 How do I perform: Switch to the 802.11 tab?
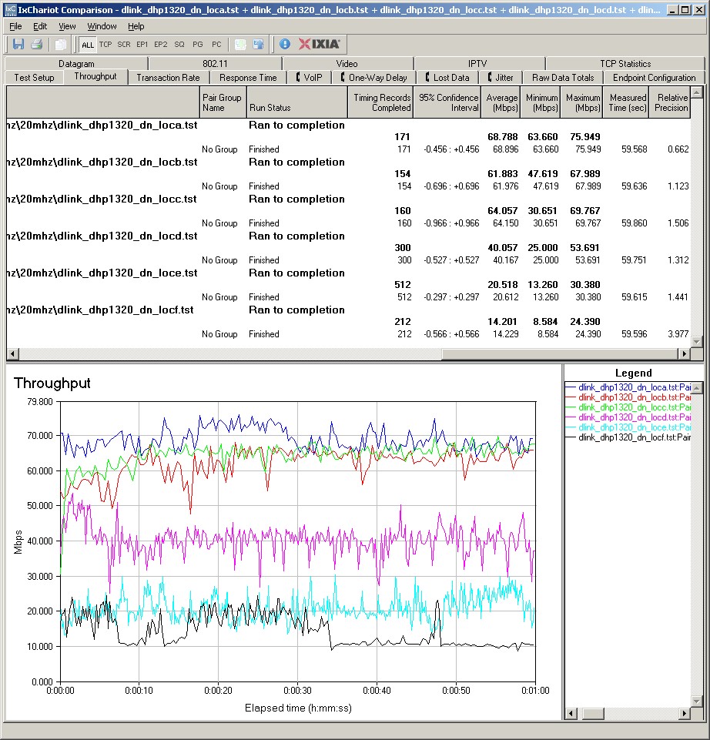[215, 64]
